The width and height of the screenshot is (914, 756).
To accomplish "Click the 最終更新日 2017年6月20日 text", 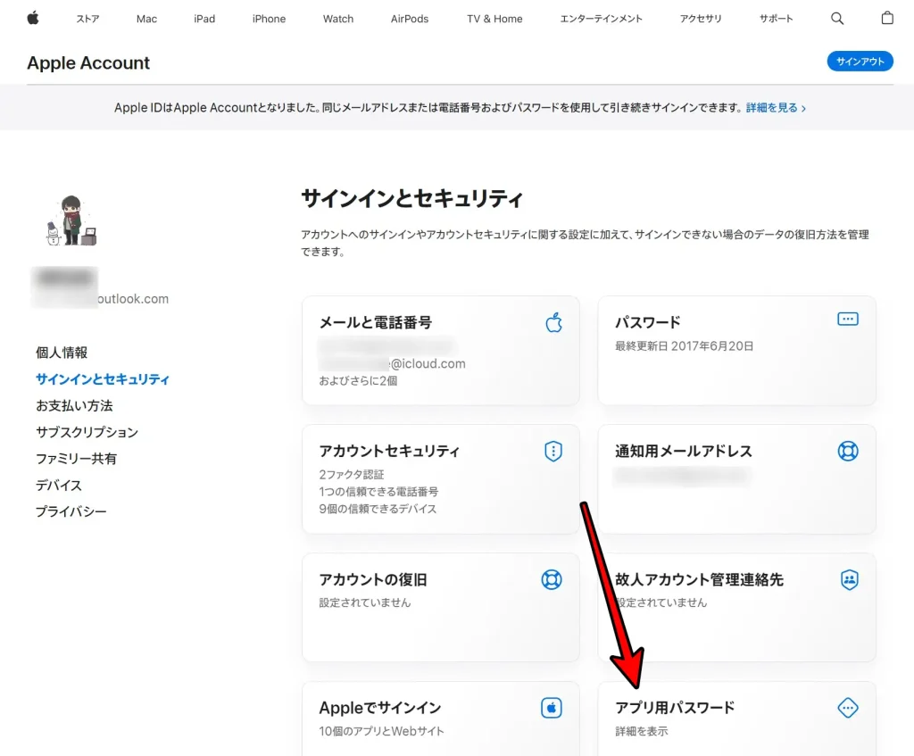I will click(x=685, y=346).
